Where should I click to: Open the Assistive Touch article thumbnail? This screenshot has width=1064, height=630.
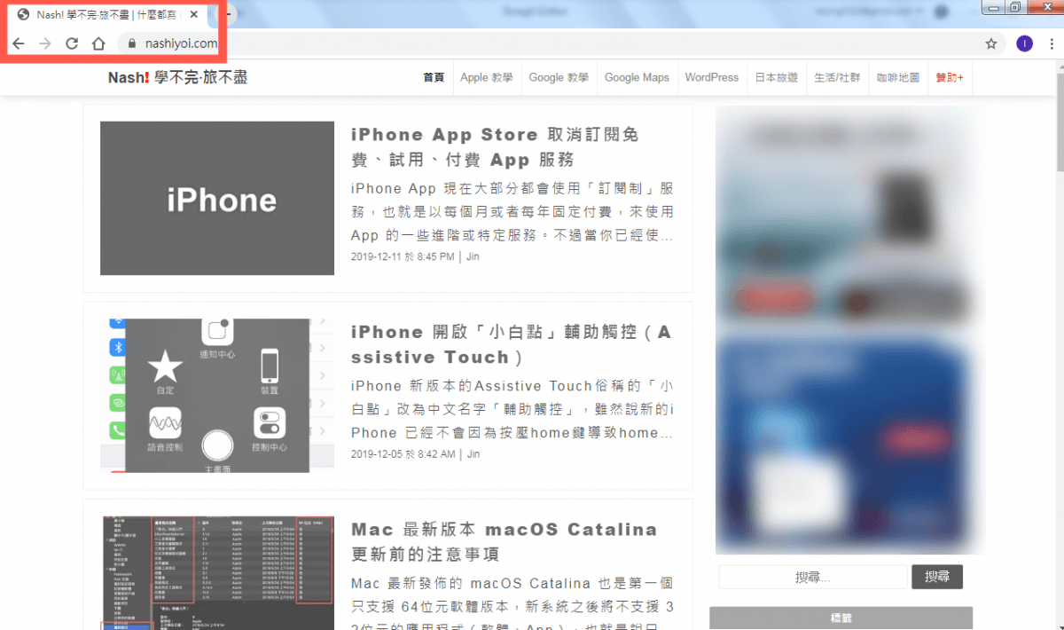[217, 395]
